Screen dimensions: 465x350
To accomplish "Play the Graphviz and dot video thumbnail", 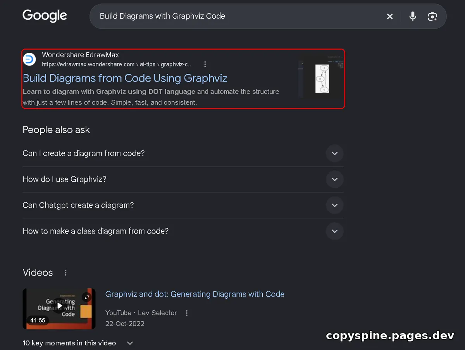I will coord(59,309).
